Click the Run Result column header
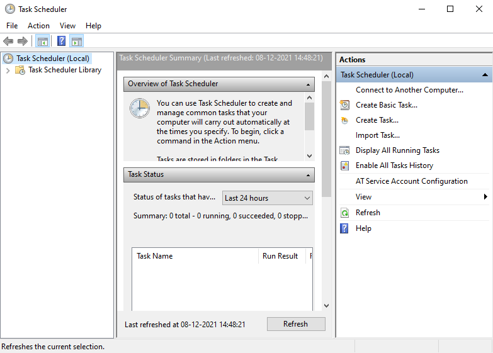This screenshot has width=493, height=353. point(282,256)
